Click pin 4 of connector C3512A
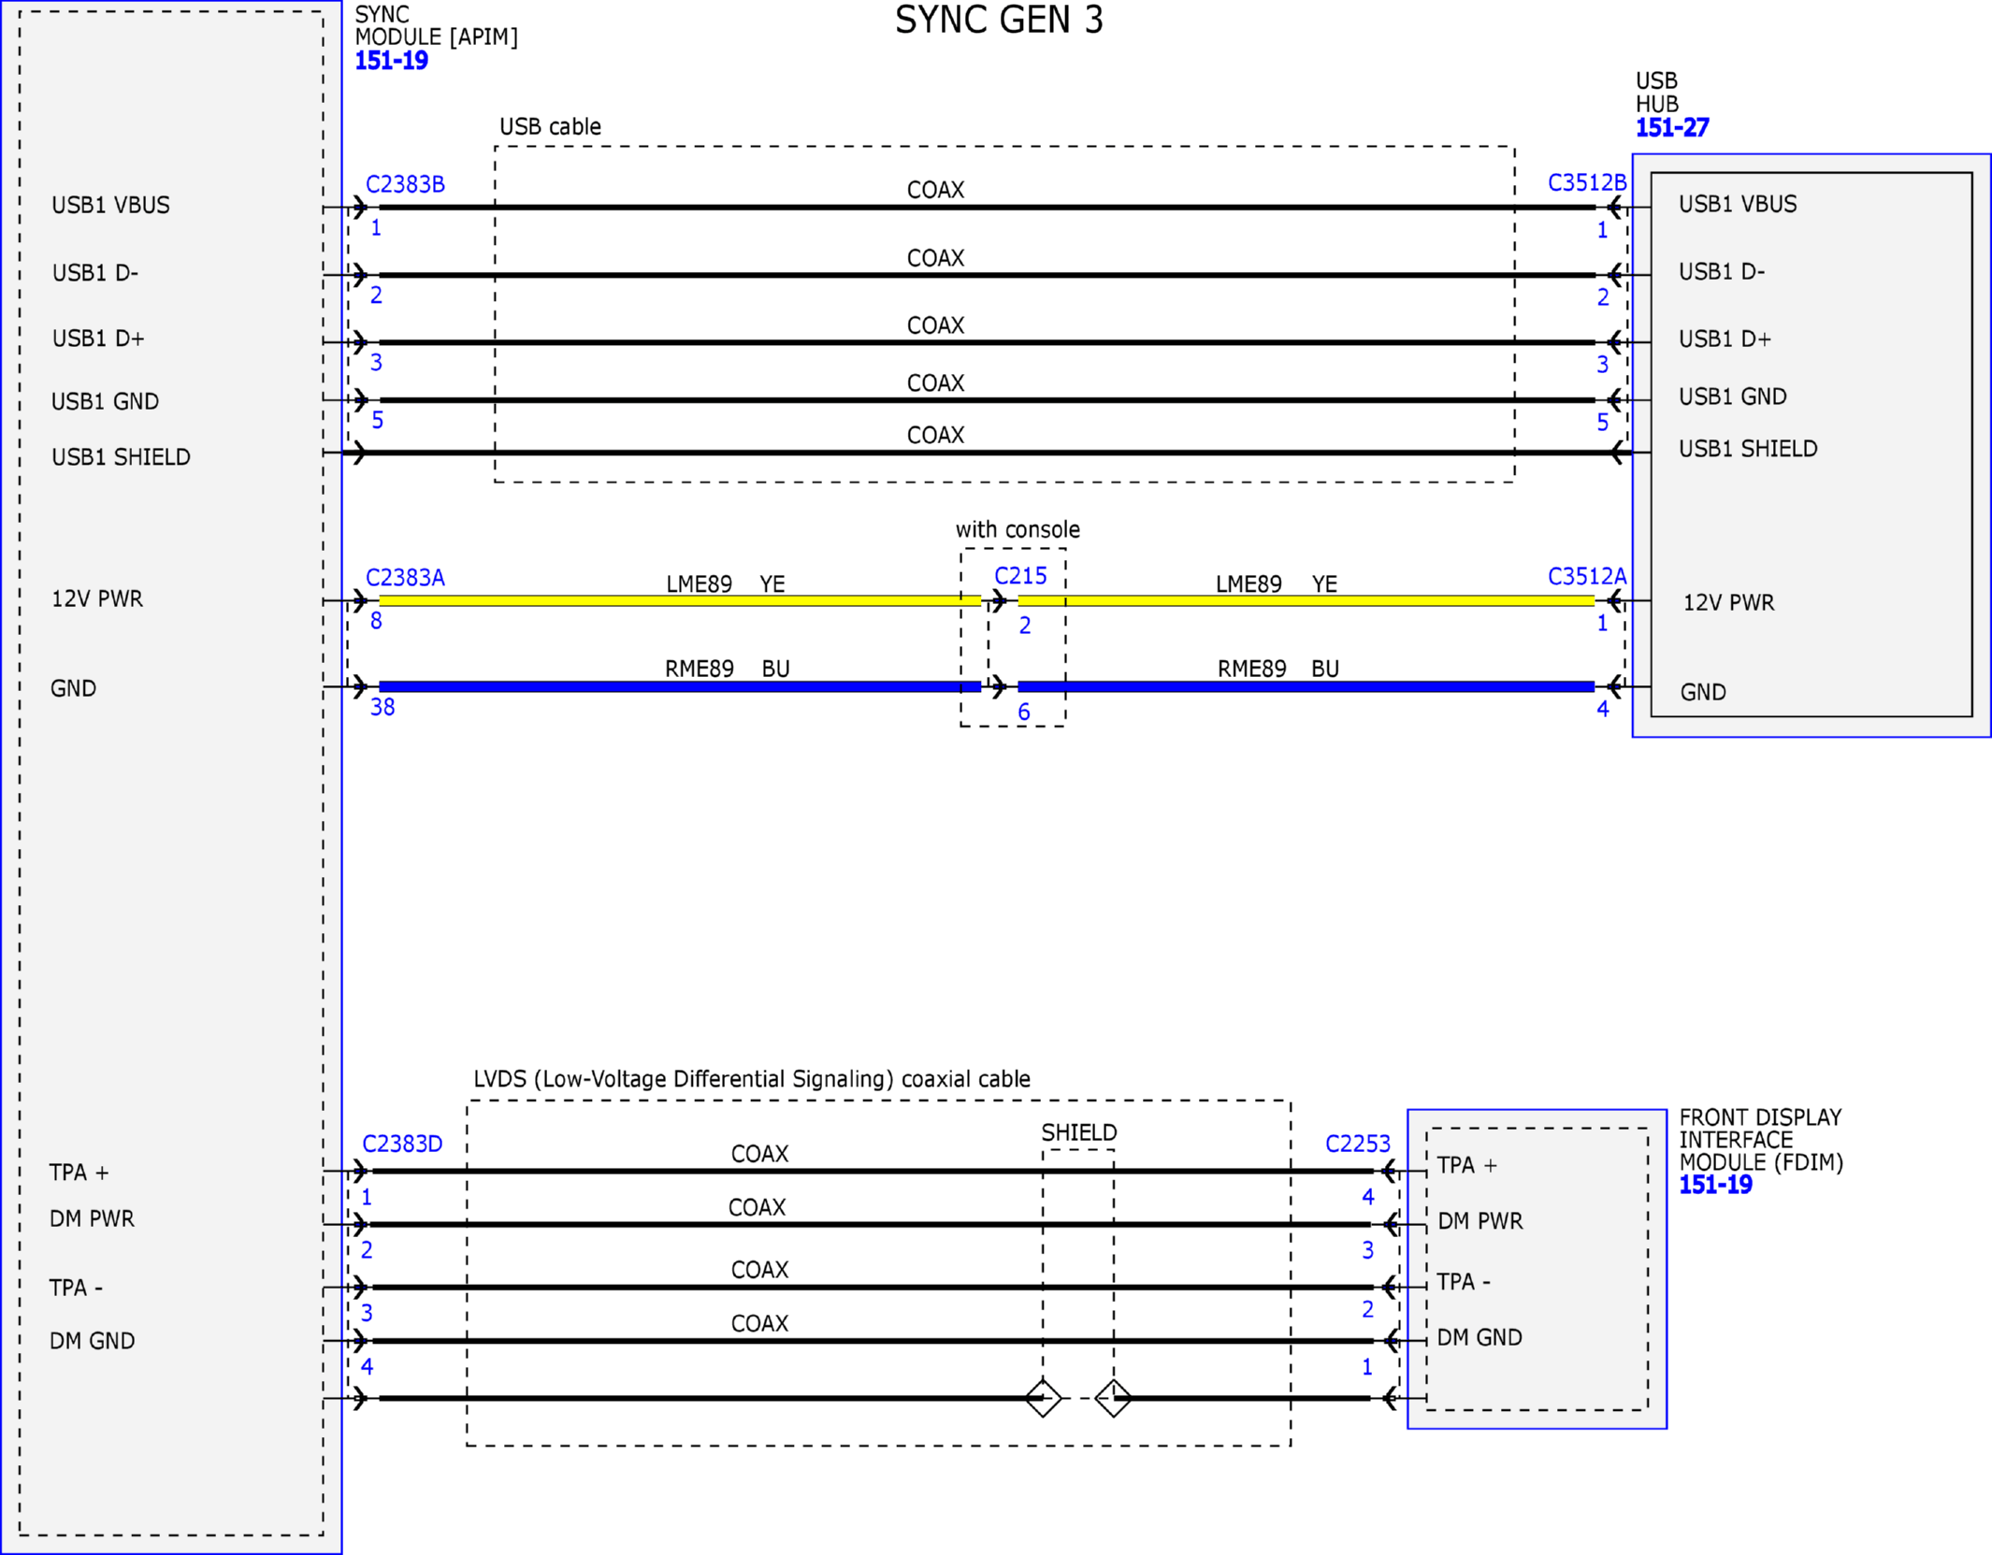The image size is (1992, 1555). 1603,709
